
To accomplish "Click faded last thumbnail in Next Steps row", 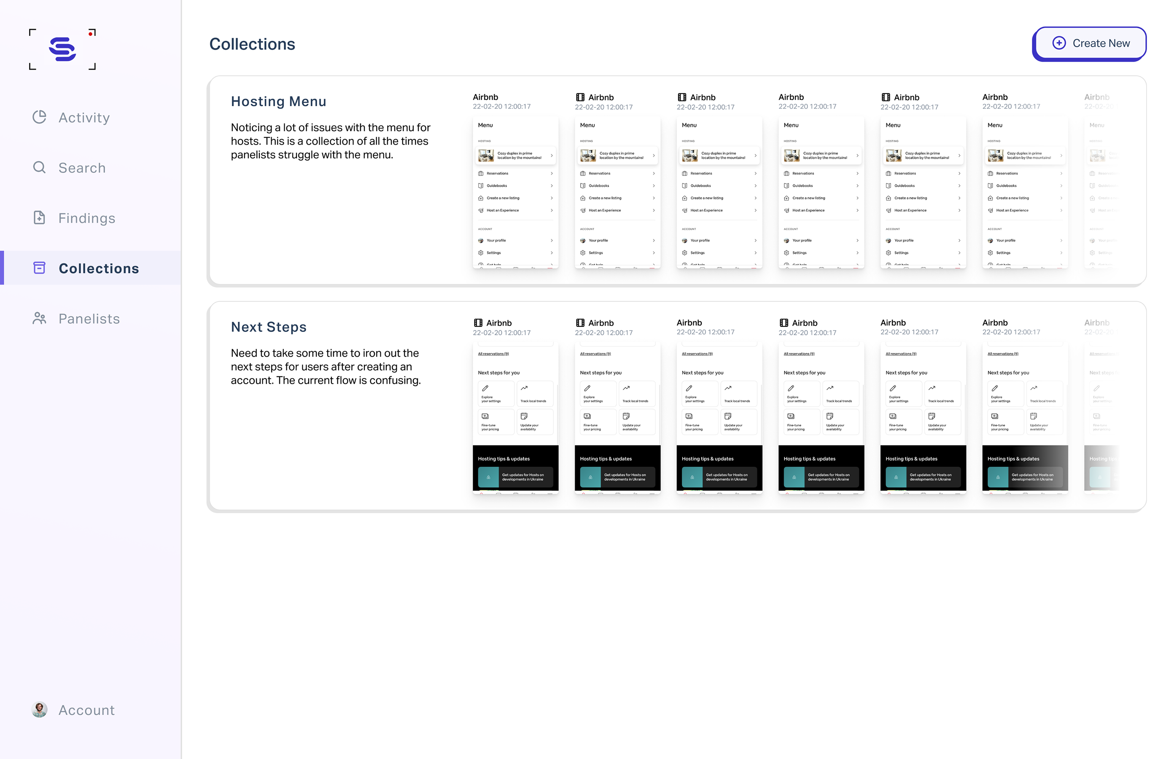I will point(1101,418).
